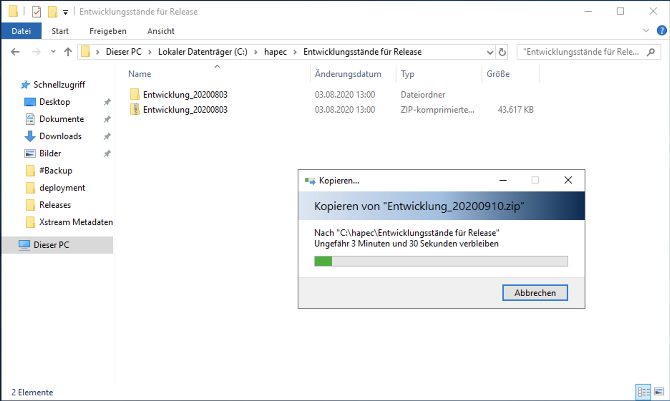Switch to details view layout icon
670x401 pixels.
pyautogui.click(x=643, y=392)
